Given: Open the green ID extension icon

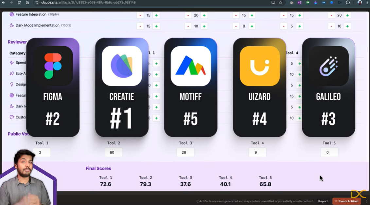Looking at the screenshot, I should pyautogui.click(x=308, y=2).
